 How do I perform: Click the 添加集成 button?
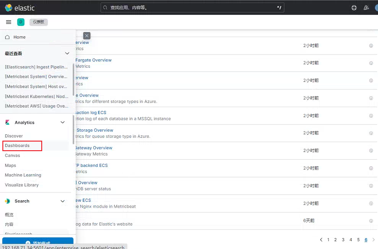[x=38, y=243]
